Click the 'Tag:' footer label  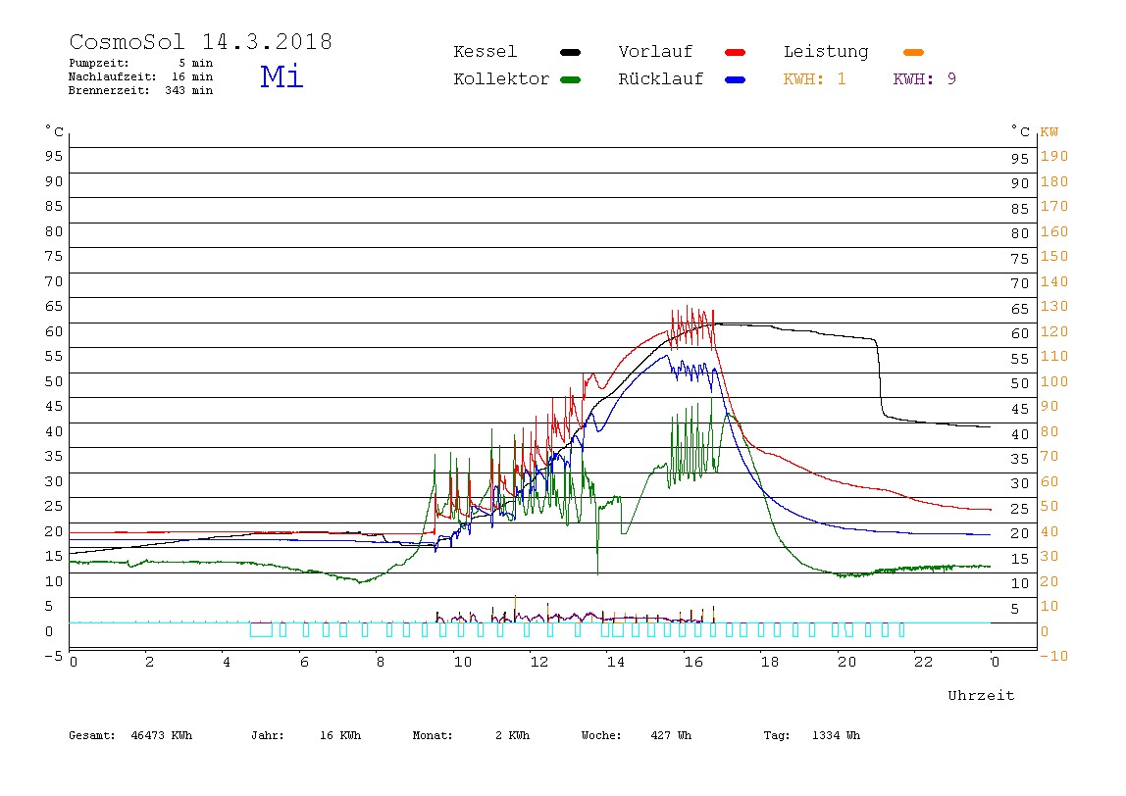point(777,735)
